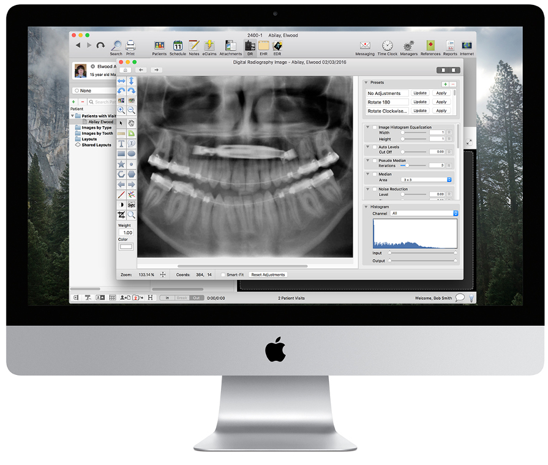The height and width of the screenshot is (465, 548).
Task: Rotate image counterclockwise using curved-left arrow
Action: [121, 91]
